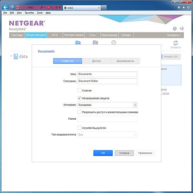Open the Edit menu
The width and height of the screenshot is (193, 193).
[12, 13]
